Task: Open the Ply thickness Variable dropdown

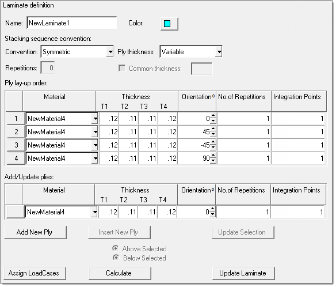Action: [219, 52]
